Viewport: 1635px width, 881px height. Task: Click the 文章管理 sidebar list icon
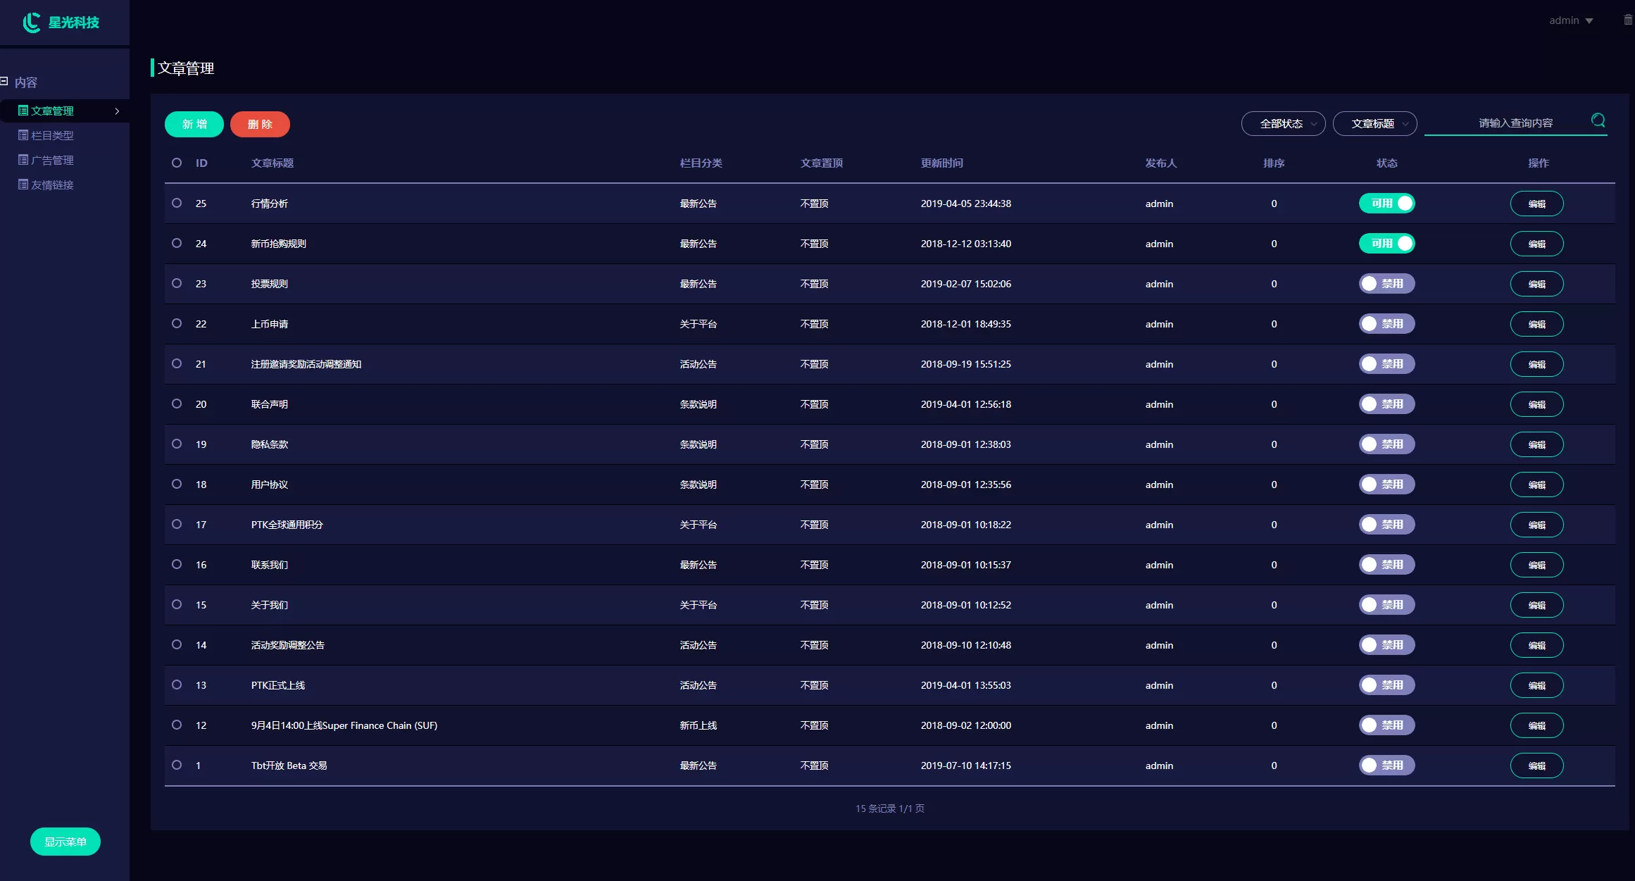click(23, 111)
